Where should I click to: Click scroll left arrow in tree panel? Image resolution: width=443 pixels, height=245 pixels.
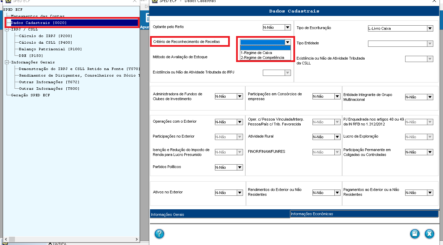coord(5,239)
